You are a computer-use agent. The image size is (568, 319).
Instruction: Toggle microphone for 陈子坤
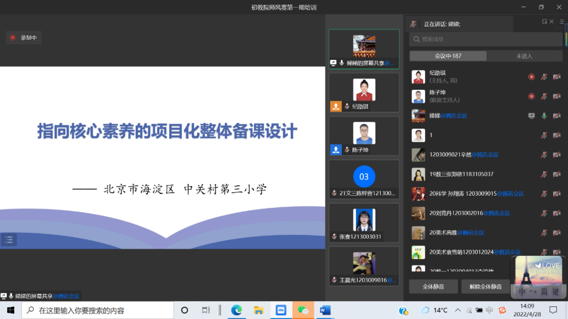544,96
